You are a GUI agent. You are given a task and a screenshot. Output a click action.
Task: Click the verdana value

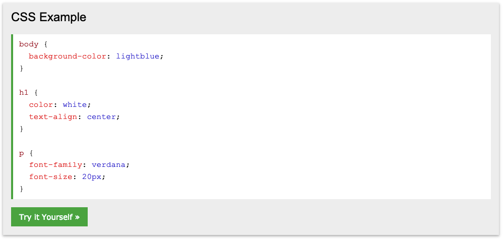tap(109, 165)
